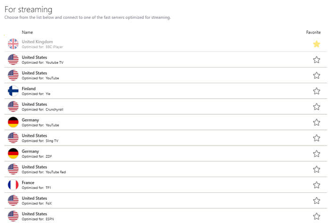Viewport: 330px width, 223px height.
Task: Sort list by Favorite column header
Action: 313,32
